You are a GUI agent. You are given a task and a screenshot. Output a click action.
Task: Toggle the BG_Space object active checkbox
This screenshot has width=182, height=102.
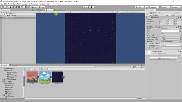[151, 13]
